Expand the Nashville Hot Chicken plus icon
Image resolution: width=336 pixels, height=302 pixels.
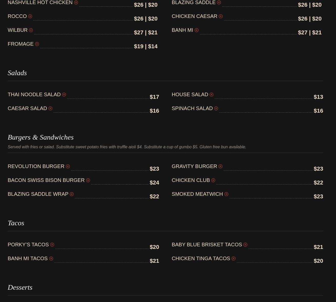(x=76, y=3)
